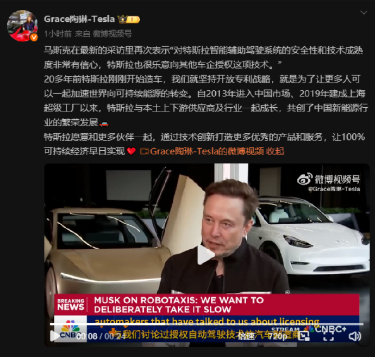This screenshot has width=375, height=357.
Task: Click the large center play button
Action: 205,255
